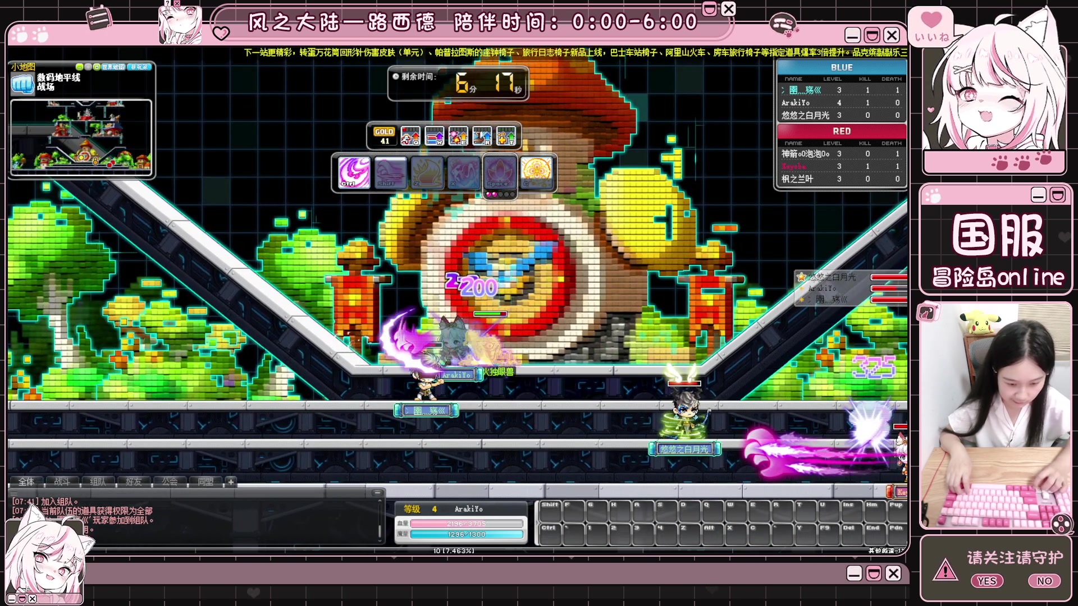Open the 全体 chat tab

[x=26, y=482]
